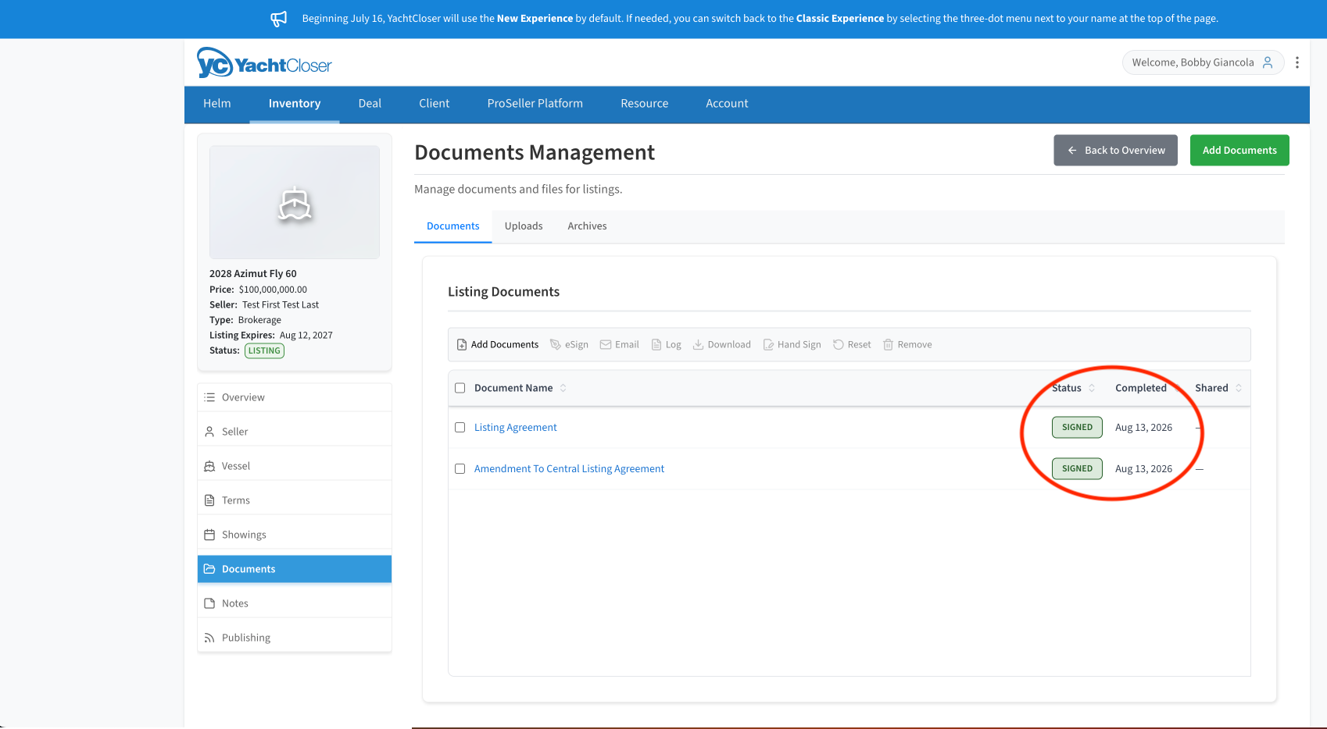Click the Download toolbar icon
The width and height of the screenshot is (1327, 729).
(699, 344)
